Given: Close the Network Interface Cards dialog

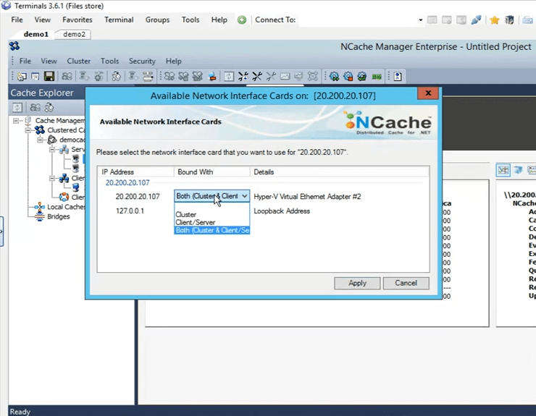Looking at the screenshot, I should pos(428,93).
